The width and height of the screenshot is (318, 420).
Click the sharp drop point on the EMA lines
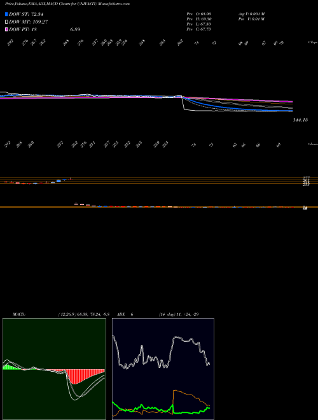(x=183, y=102)
